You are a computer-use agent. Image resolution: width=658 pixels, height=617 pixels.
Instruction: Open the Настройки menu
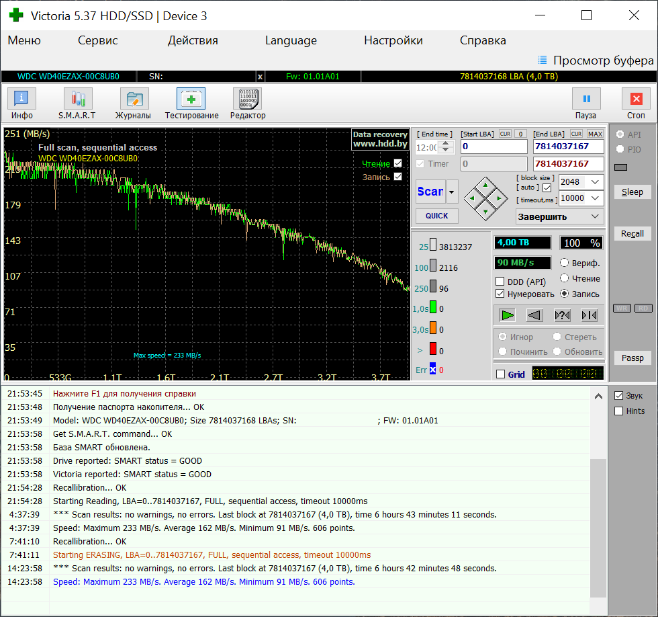[393, 40]
